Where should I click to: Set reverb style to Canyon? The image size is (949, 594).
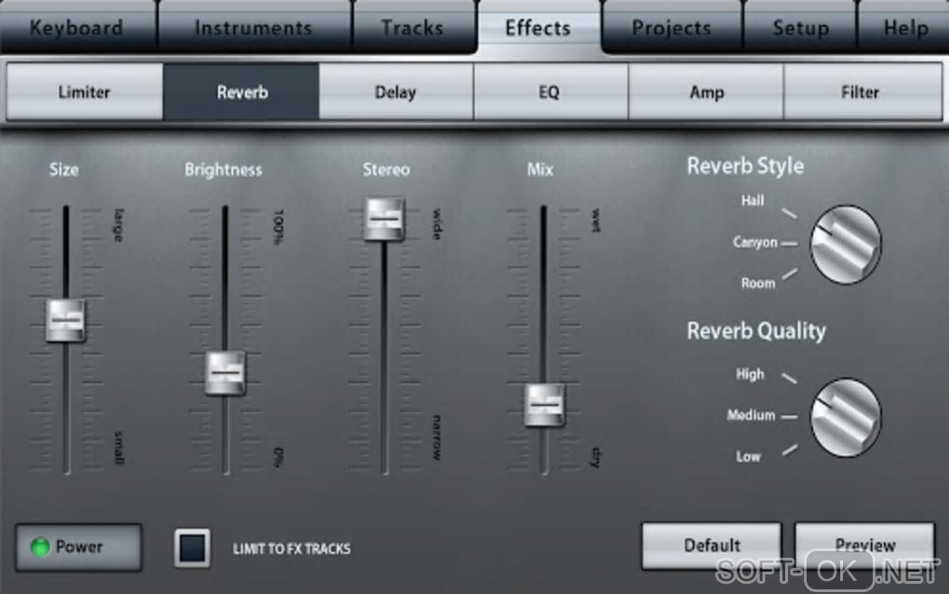tap(755, 242)
